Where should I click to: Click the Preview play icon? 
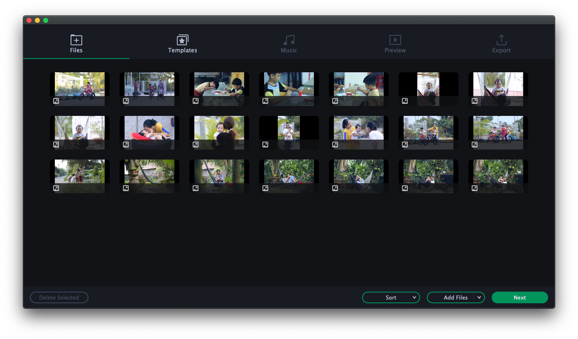[x=395, y=40]
